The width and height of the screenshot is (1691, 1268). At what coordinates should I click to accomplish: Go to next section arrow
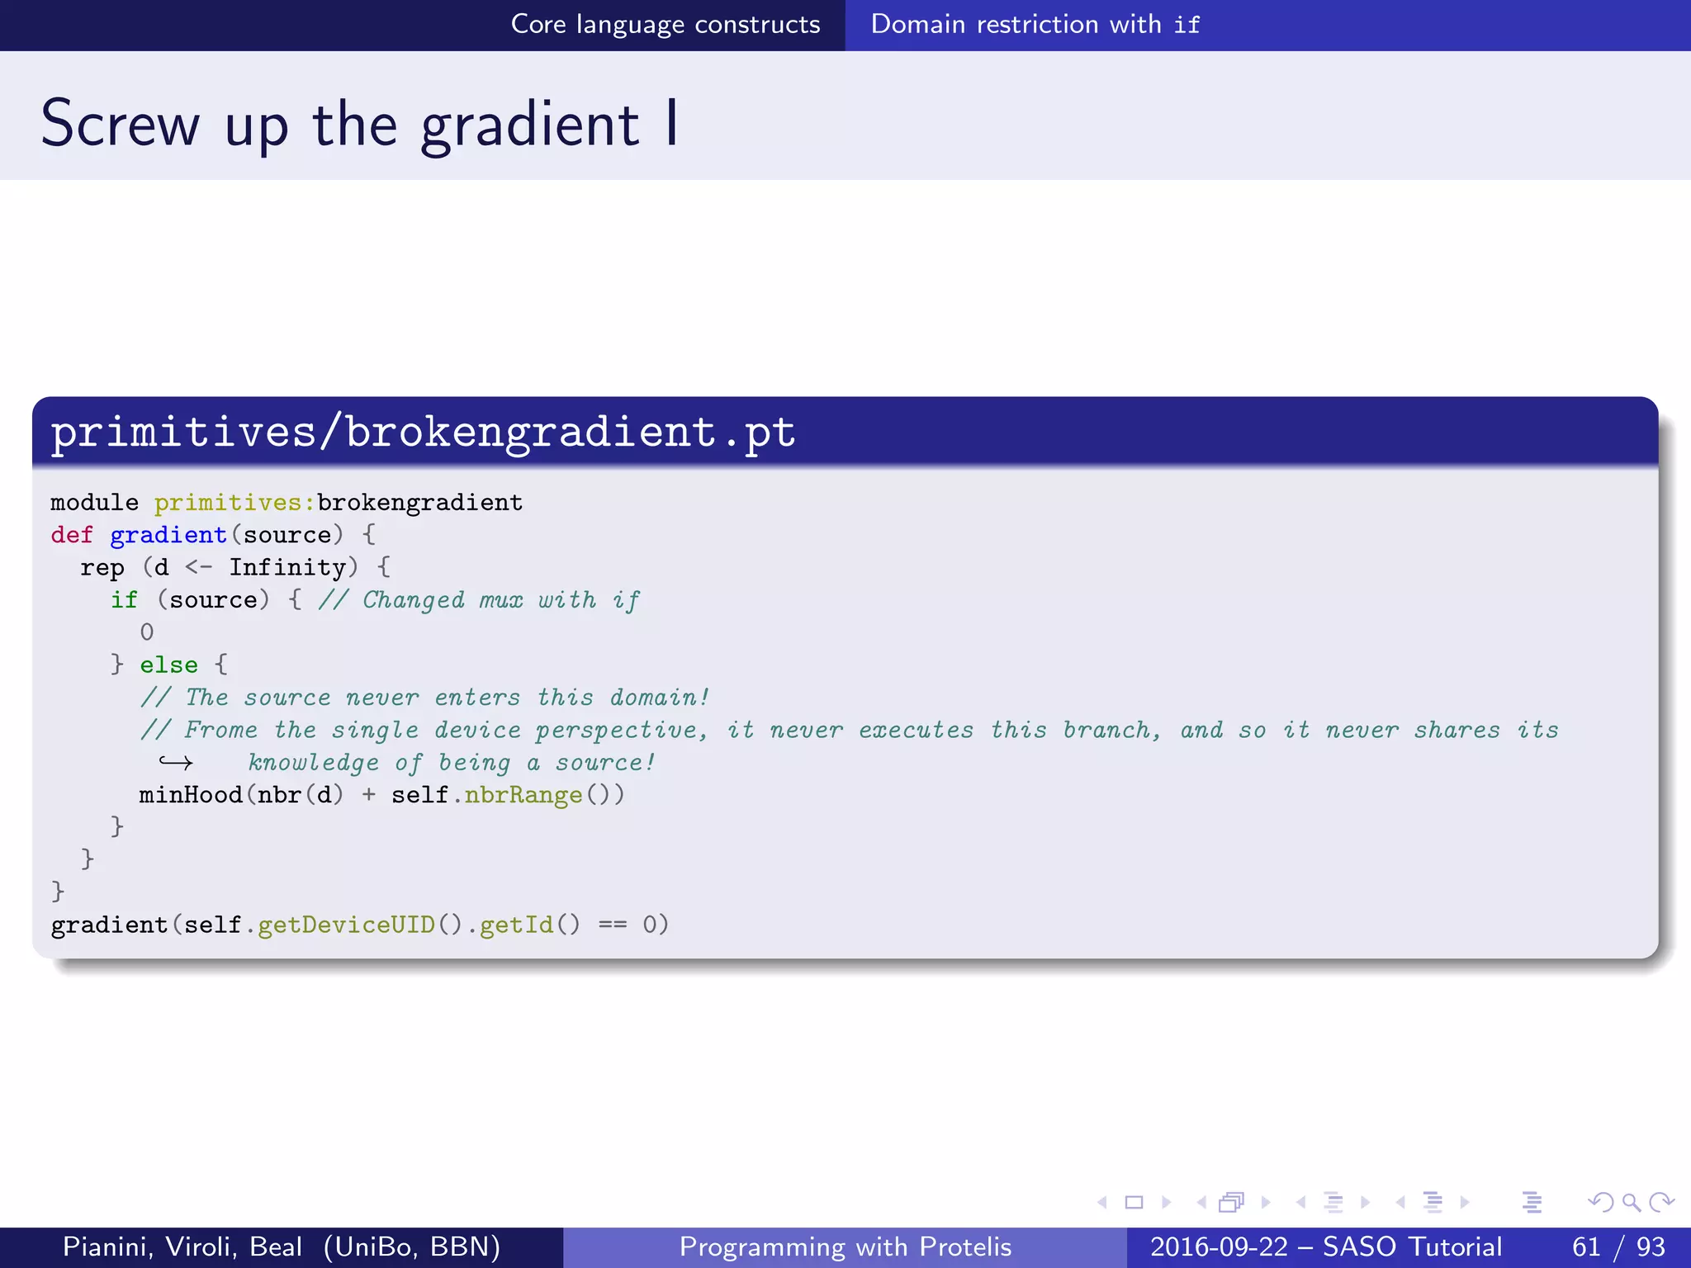point(1465,1203)
